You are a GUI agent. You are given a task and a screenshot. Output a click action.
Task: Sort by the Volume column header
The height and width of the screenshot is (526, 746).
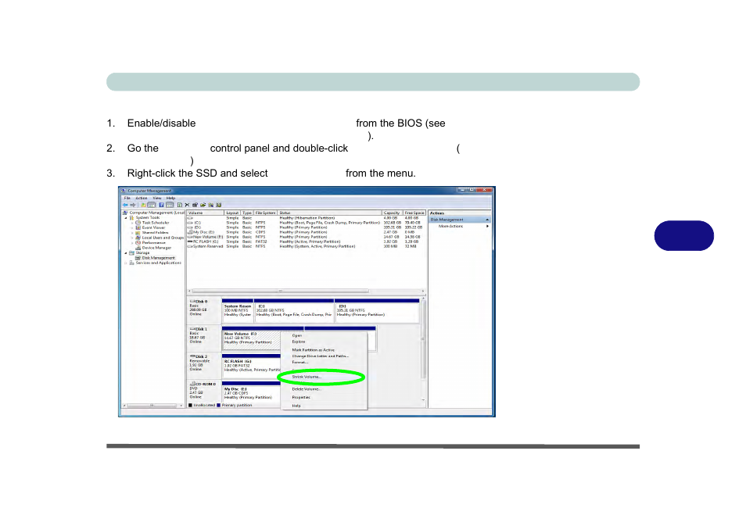tap(206, 213)
